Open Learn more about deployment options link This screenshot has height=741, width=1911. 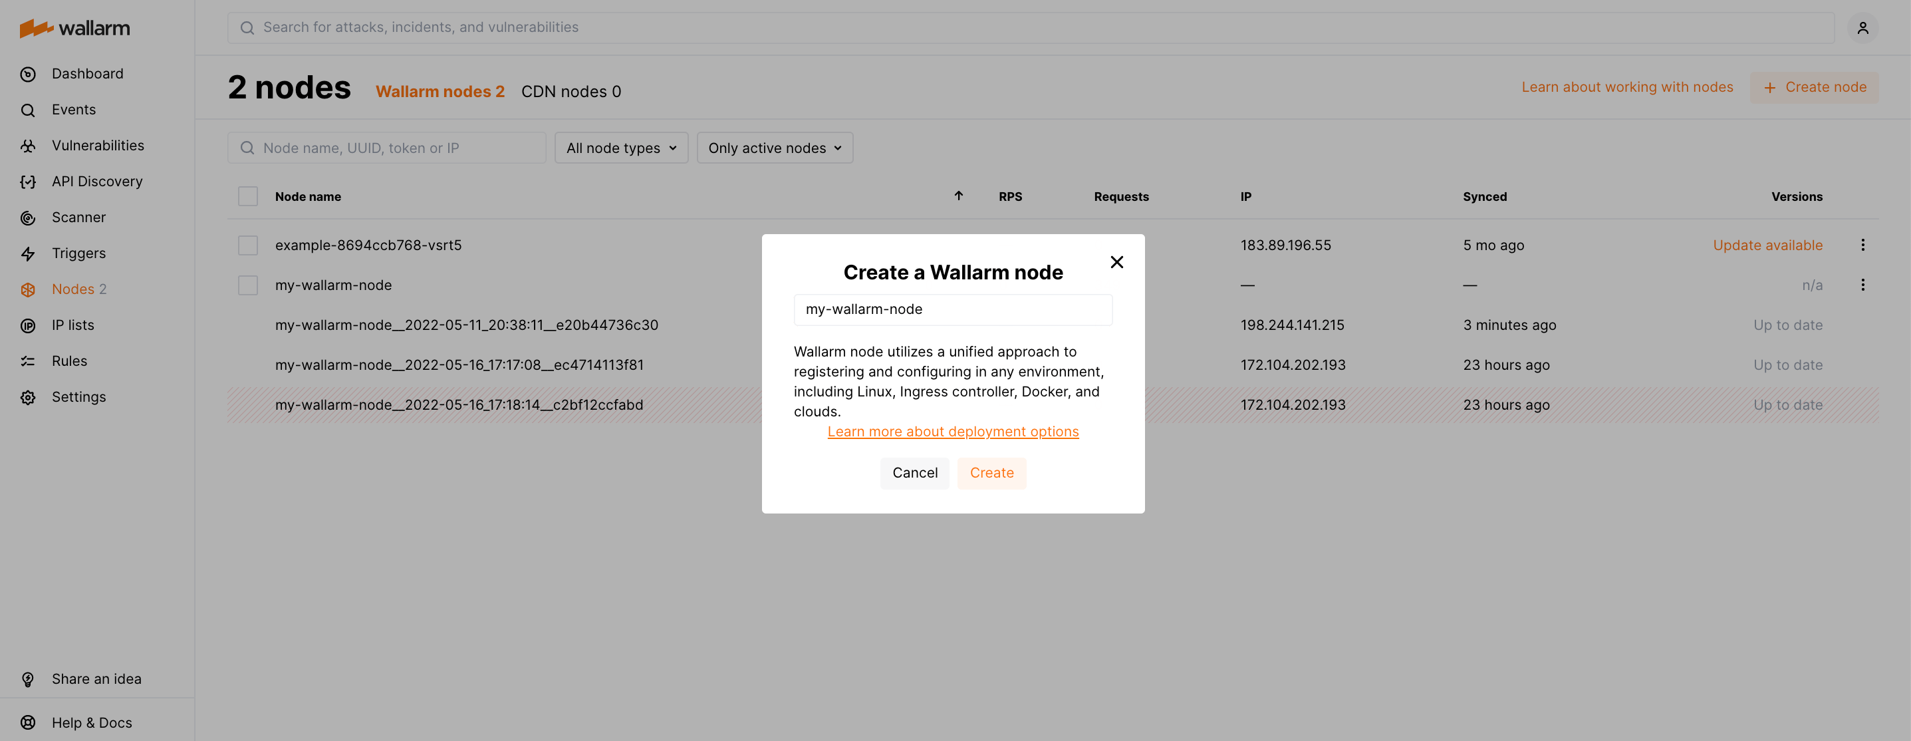[953, 432]
